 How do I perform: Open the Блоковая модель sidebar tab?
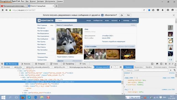160,67
